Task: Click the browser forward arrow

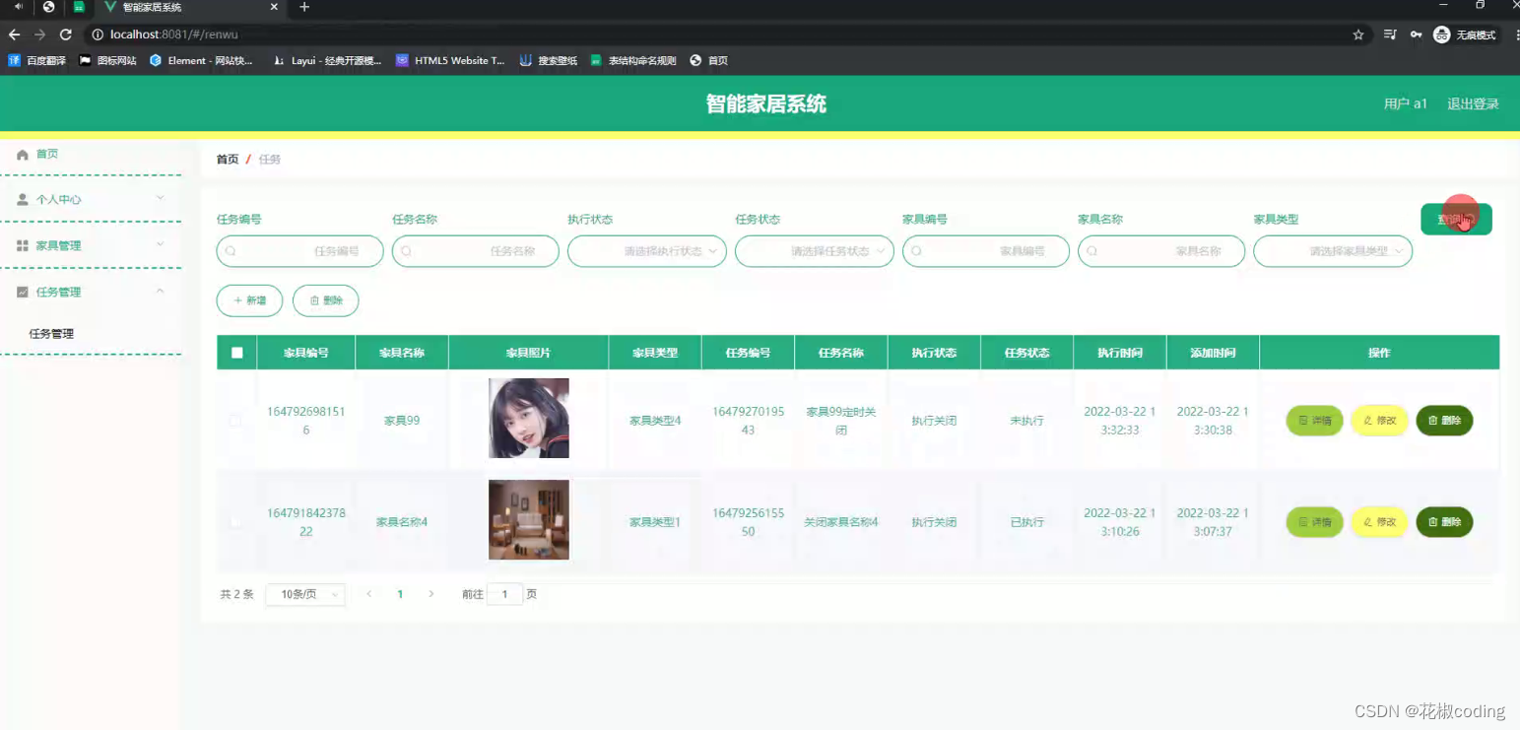Action: click(x=39, y=34)
